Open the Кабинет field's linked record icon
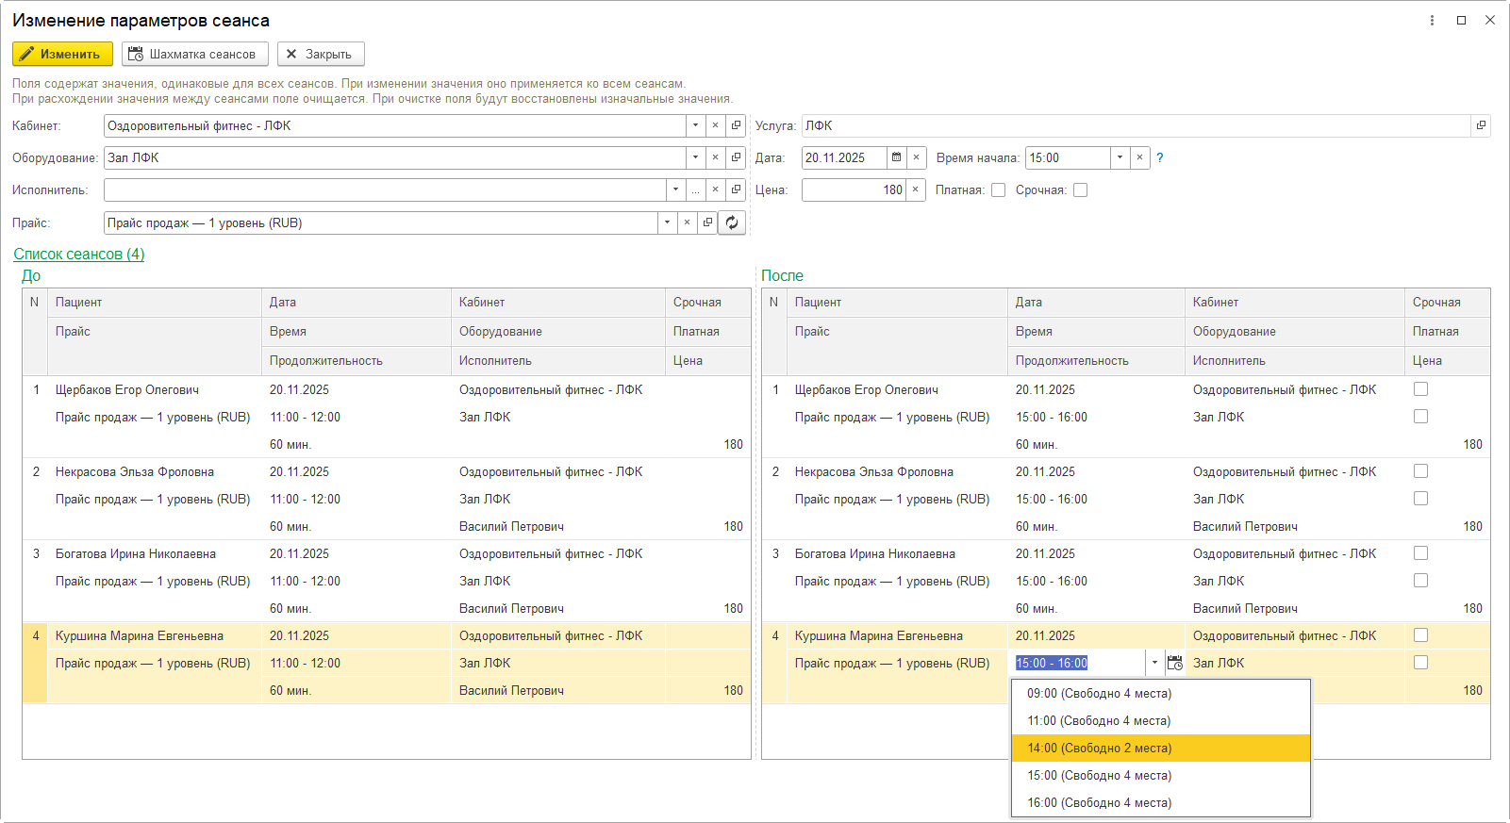Image resolution: width=1510 pixels, height=823 pixels. [736, 125]
